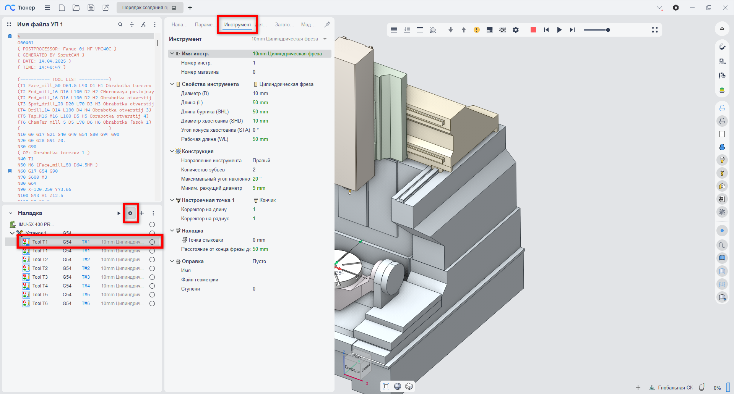Screen dimensions: 734x394
Task: Click the pin icon in properties panel
Action: (x=327, y=24)
